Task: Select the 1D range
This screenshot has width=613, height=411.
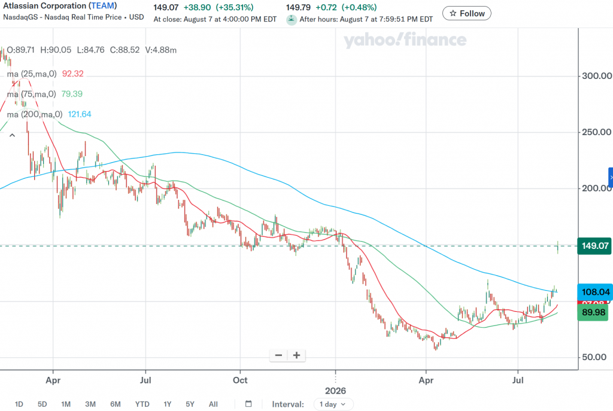Action: point(19,404)
